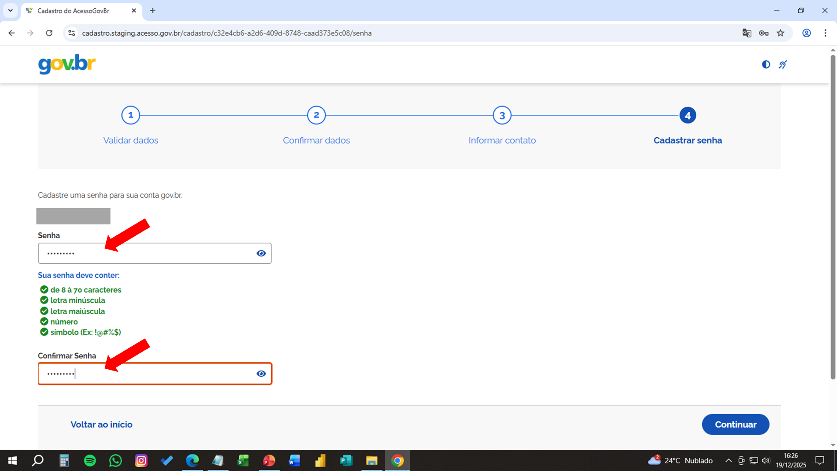Open password manager key icon

tap(763, 33)
